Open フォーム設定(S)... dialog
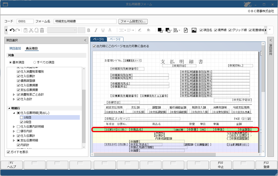 pyautogui.click(x=133, y=21)
